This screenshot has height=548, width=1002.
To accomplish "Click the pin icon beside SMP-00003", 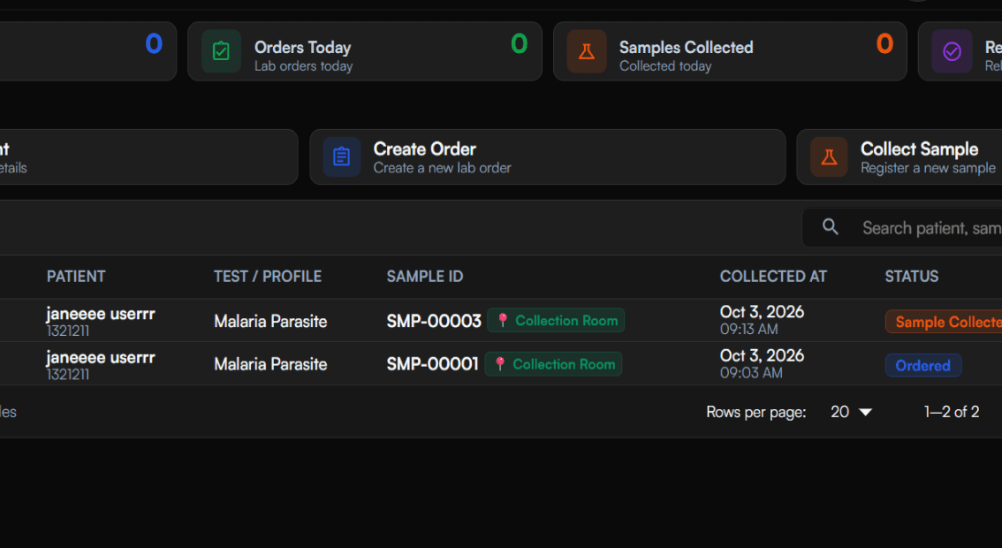I will click(503, 320).
